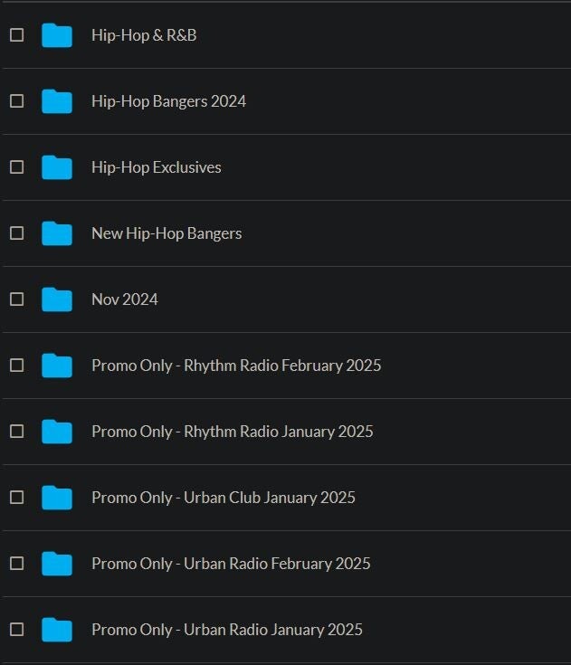571x665 pixels.
Task: Click the Hip-Hop & R&B folder icon
Action: click(x=57, y=35)
